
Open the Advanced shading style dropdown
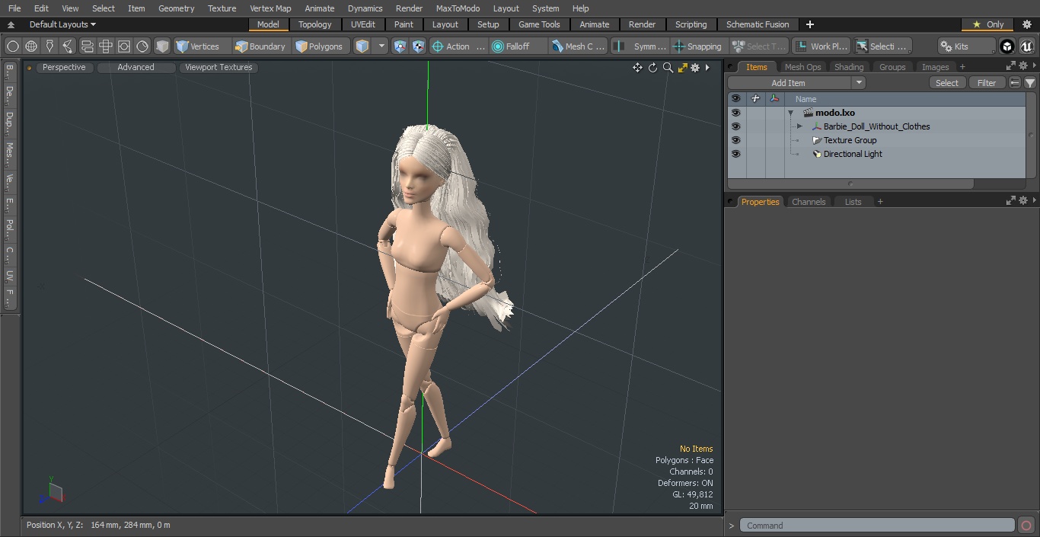(136, 67)
